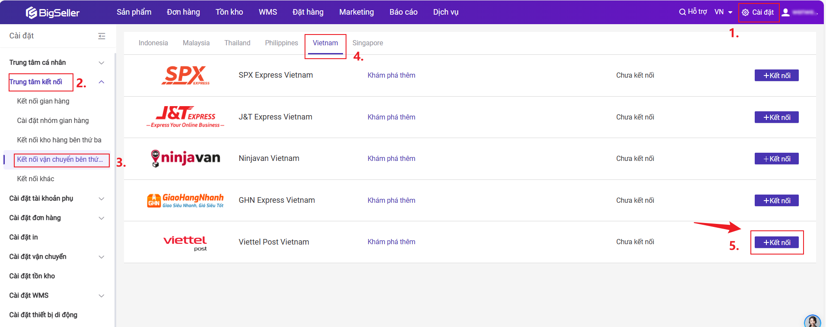
Task: Open Khám phá thêm for GHN Express
Action: click(x=391, y=201)
